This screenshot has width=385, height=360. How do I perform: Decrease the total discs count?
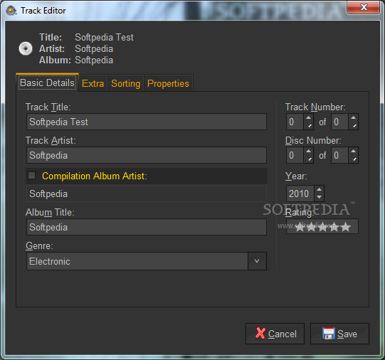click(x=353, y=159)
